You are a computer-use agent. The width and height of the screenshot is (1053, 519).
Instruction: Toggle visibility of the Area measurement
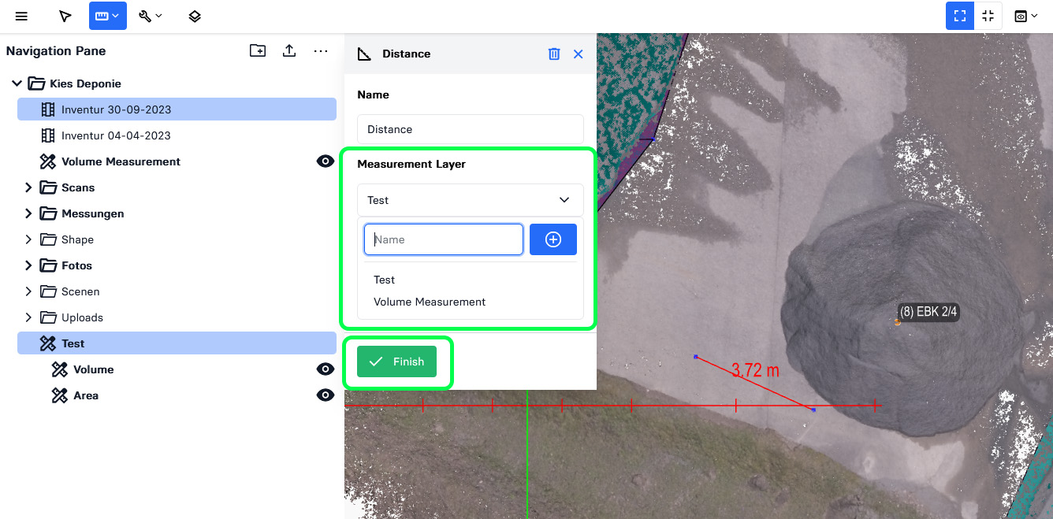coord(325,395)
